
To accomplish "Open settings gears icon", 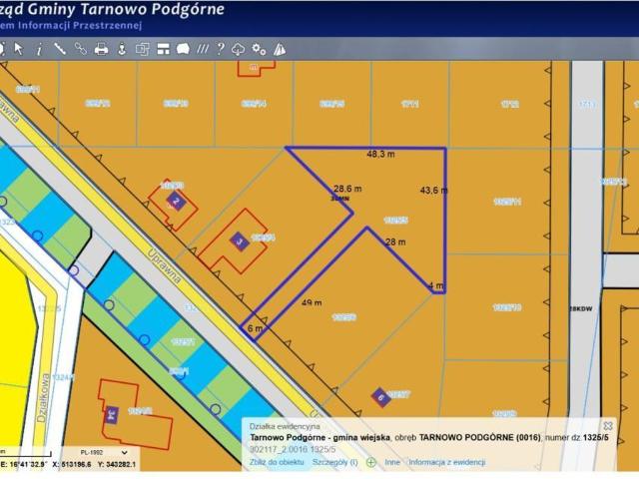I will point(259,48).
